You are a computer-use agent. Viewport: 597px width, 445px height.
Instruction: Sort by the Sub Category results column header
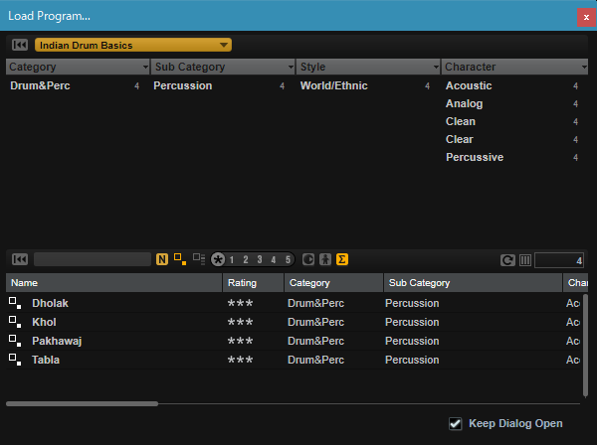473,283
